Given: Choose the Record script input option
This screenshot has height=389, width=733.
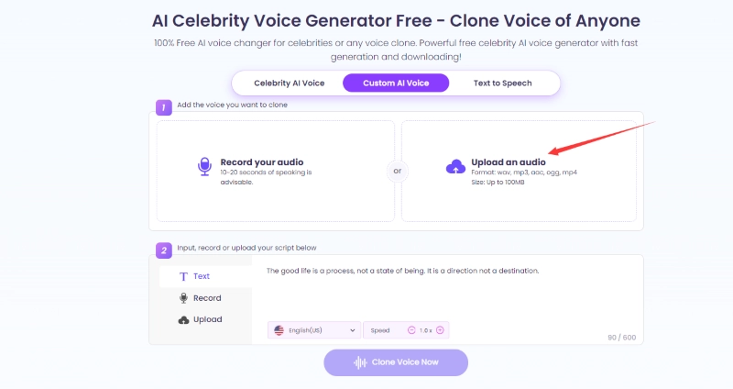Looking at the screenshot, I should pyautogui.click(x=201, y=298).
